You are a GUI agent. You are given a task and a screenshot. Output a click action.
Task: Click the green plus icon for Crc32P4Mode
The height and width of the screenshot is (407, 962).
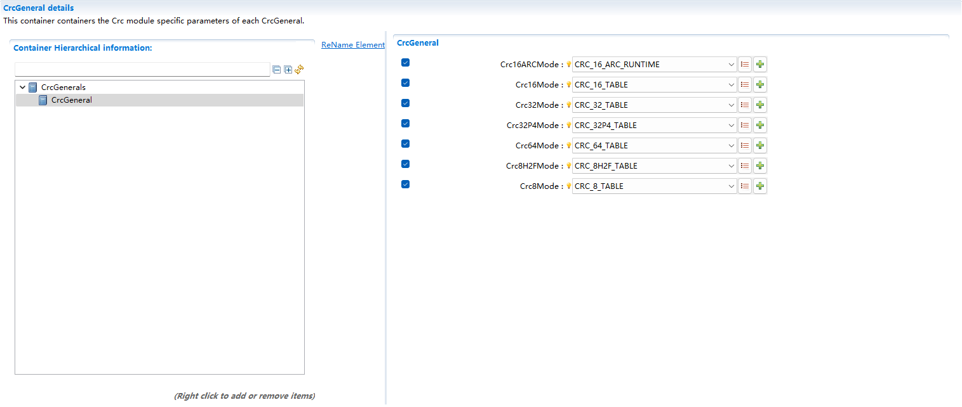760,126
